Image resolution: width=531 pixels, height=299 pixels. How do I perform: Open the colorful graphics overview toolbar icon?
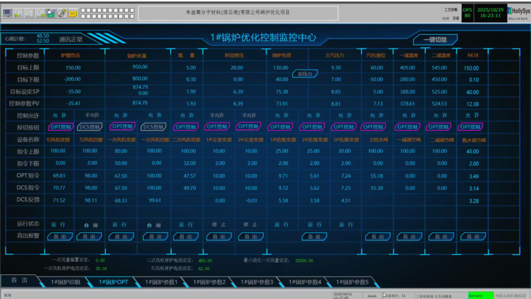(x=51, y=13)
